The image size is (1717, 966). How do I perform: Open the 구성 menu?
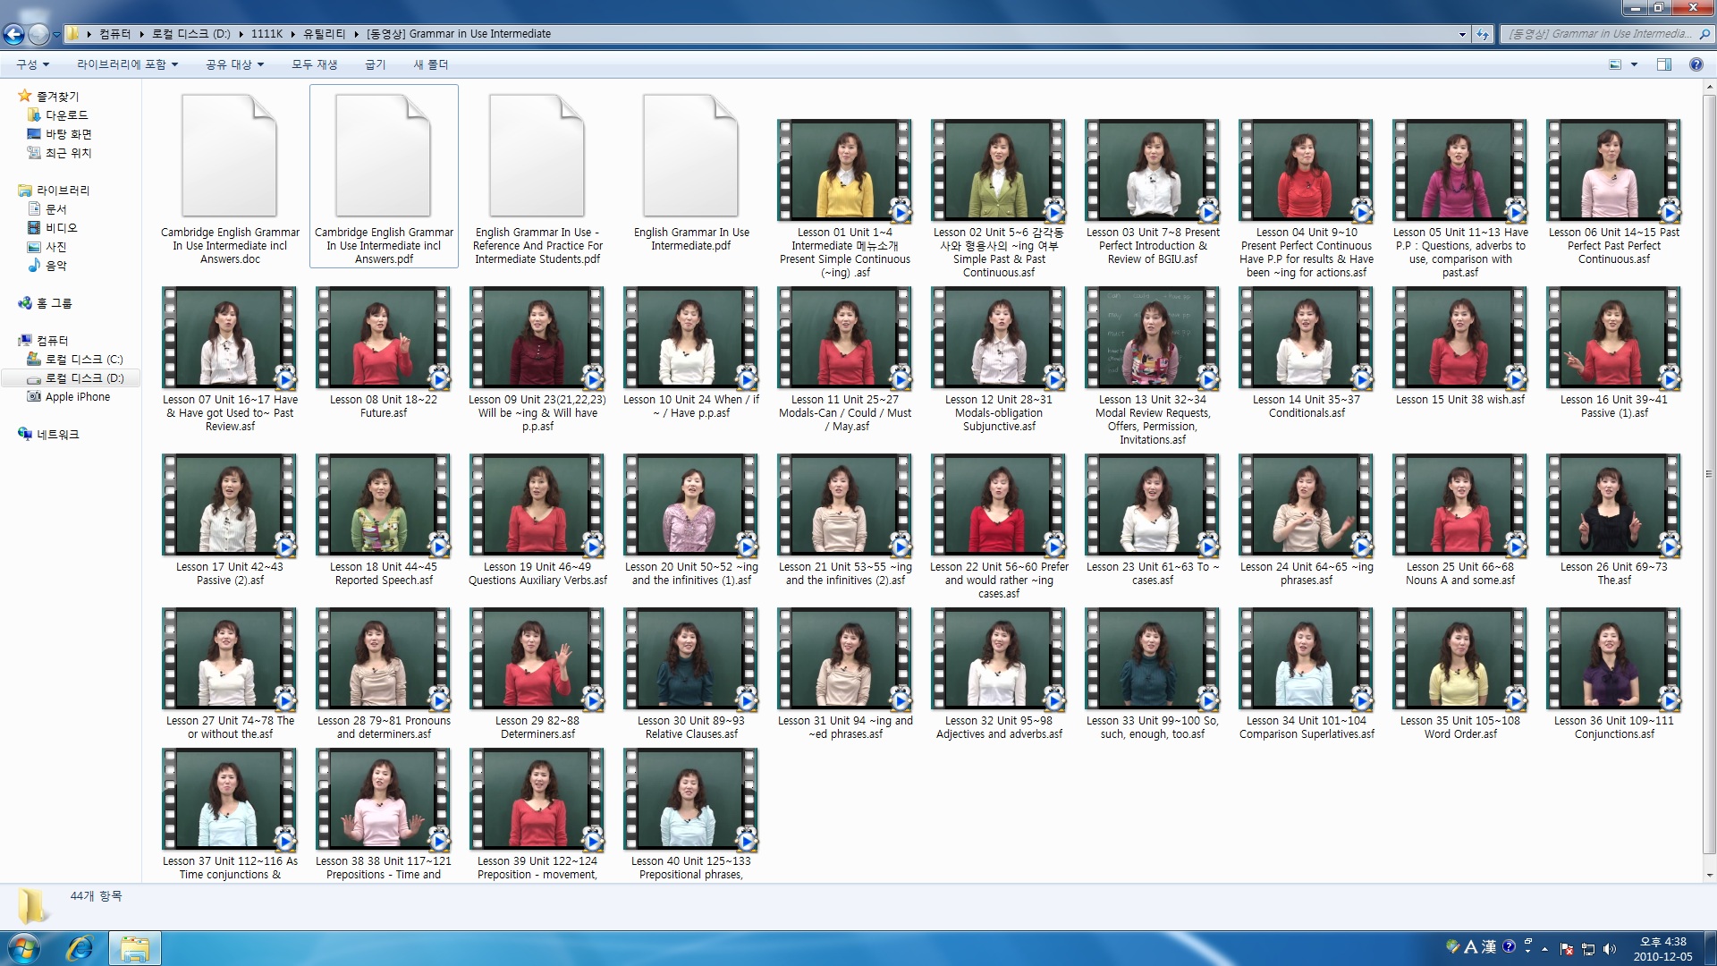click(32, 64)
